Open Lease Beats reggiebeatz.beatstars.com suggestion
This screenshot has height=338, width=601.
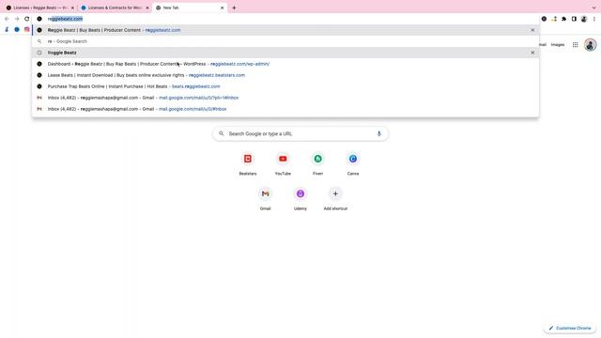[285, 75]
